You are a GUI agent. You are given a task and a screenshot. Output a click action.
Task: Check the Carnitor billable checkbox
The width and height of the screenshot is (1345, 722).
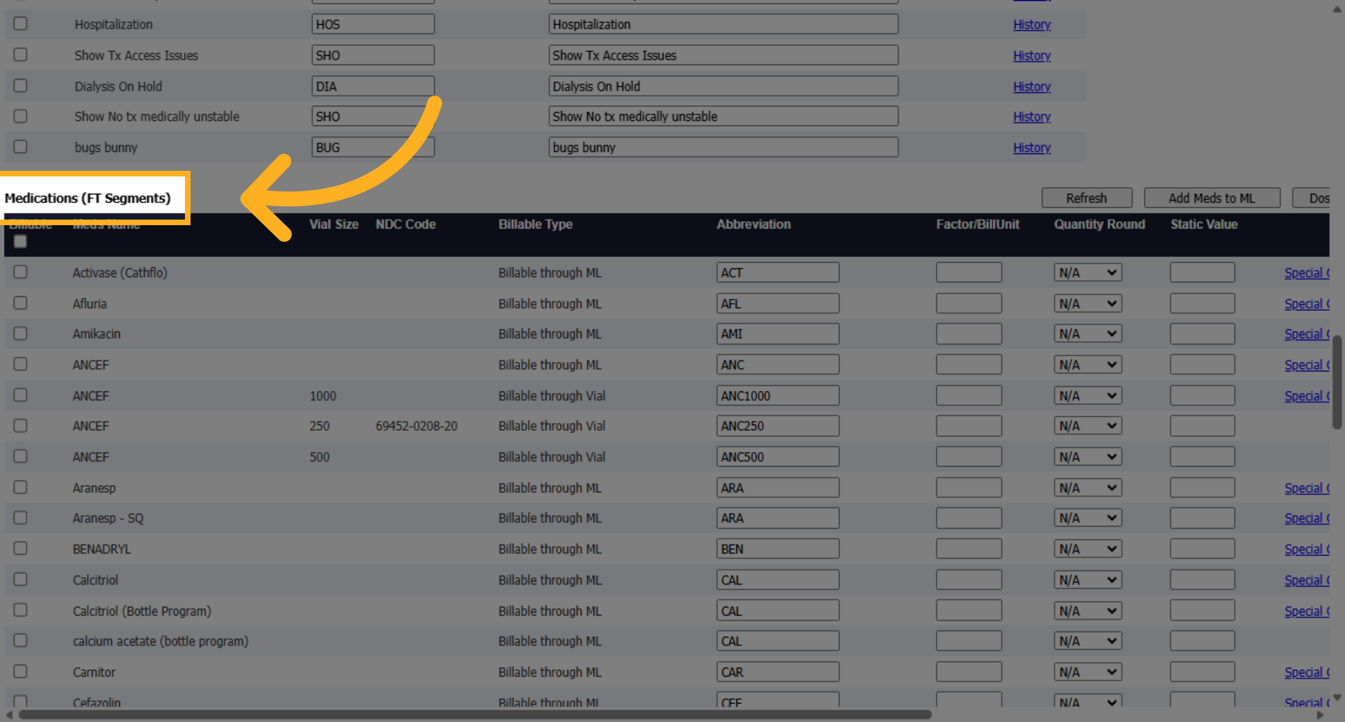[20, 672]
